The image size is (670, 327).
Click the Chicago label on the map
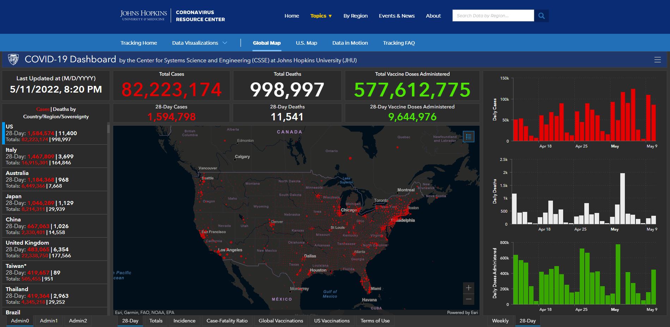349,210
